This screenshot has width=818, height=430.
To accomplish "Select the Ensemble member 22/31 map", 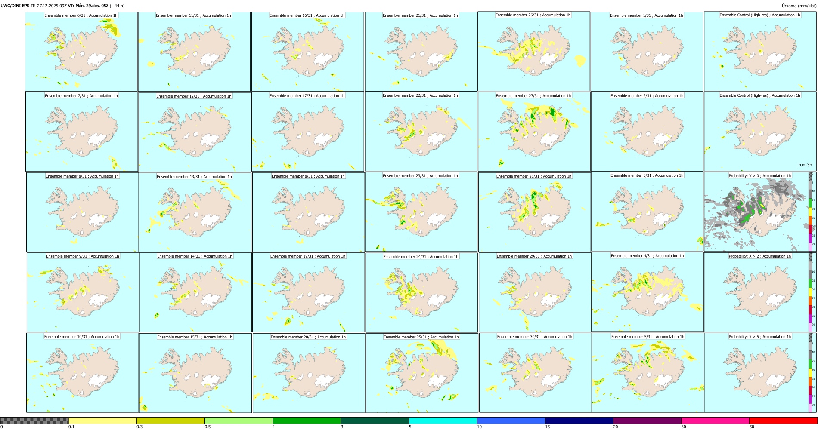I will [x=421, y=132].
